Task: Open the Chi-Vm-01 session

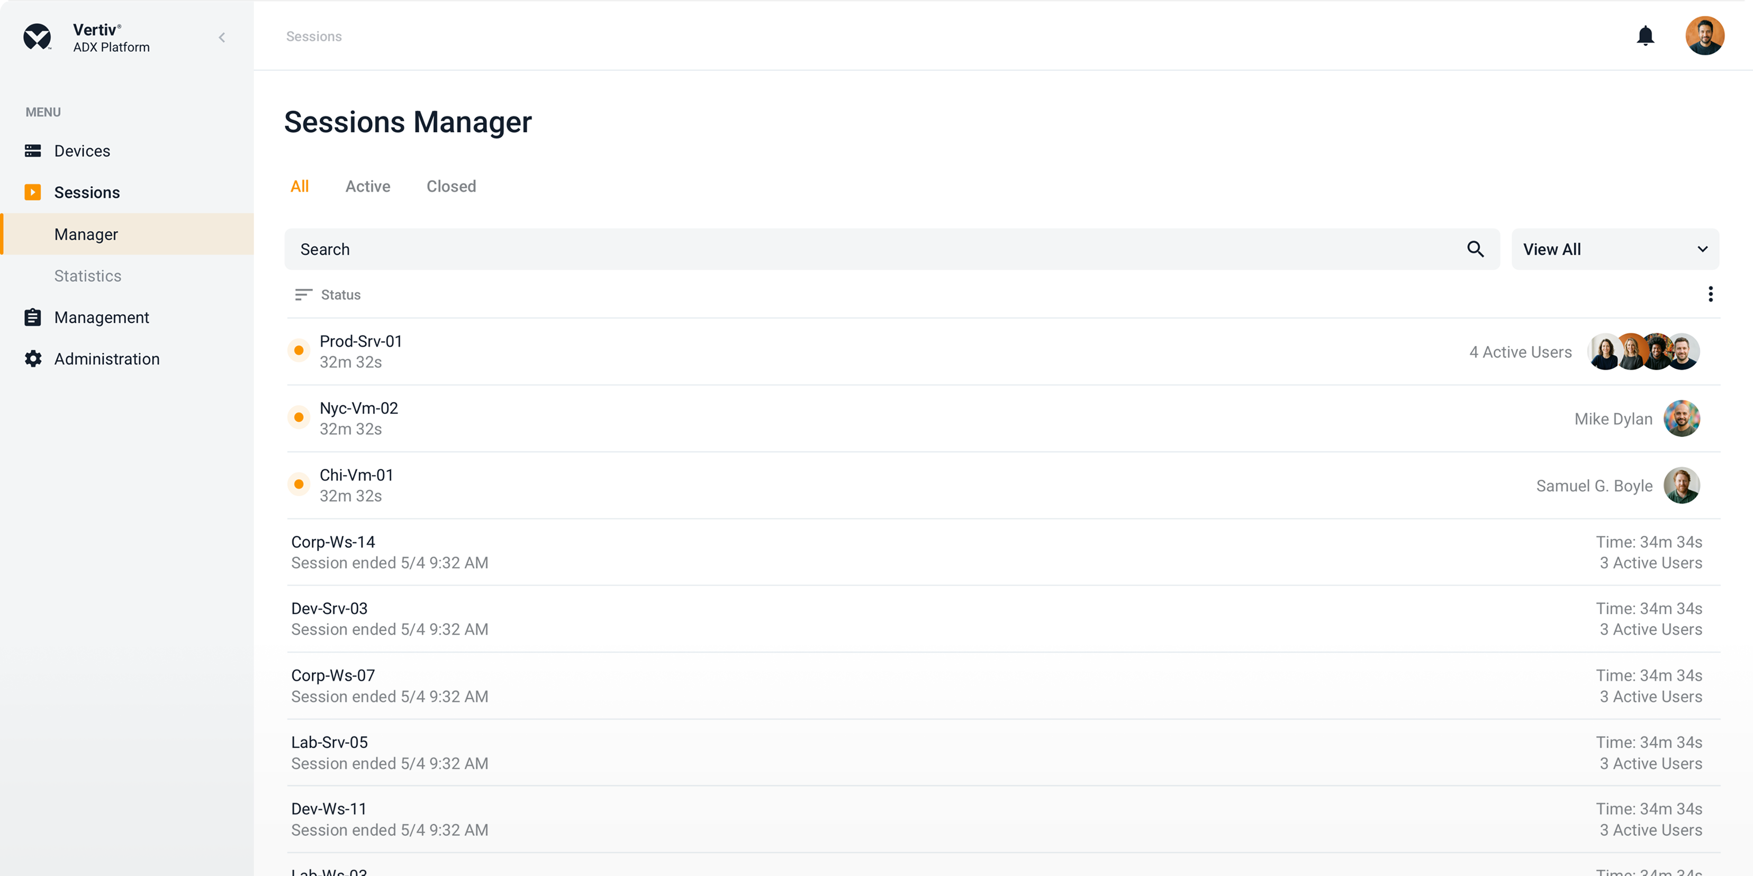Action: pyautogui.click(x=1003, y=485)
